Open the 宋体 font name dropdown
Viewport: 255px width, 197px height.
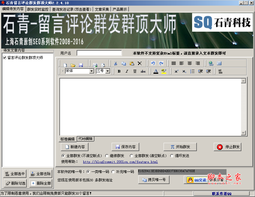(x=92, y=71)
